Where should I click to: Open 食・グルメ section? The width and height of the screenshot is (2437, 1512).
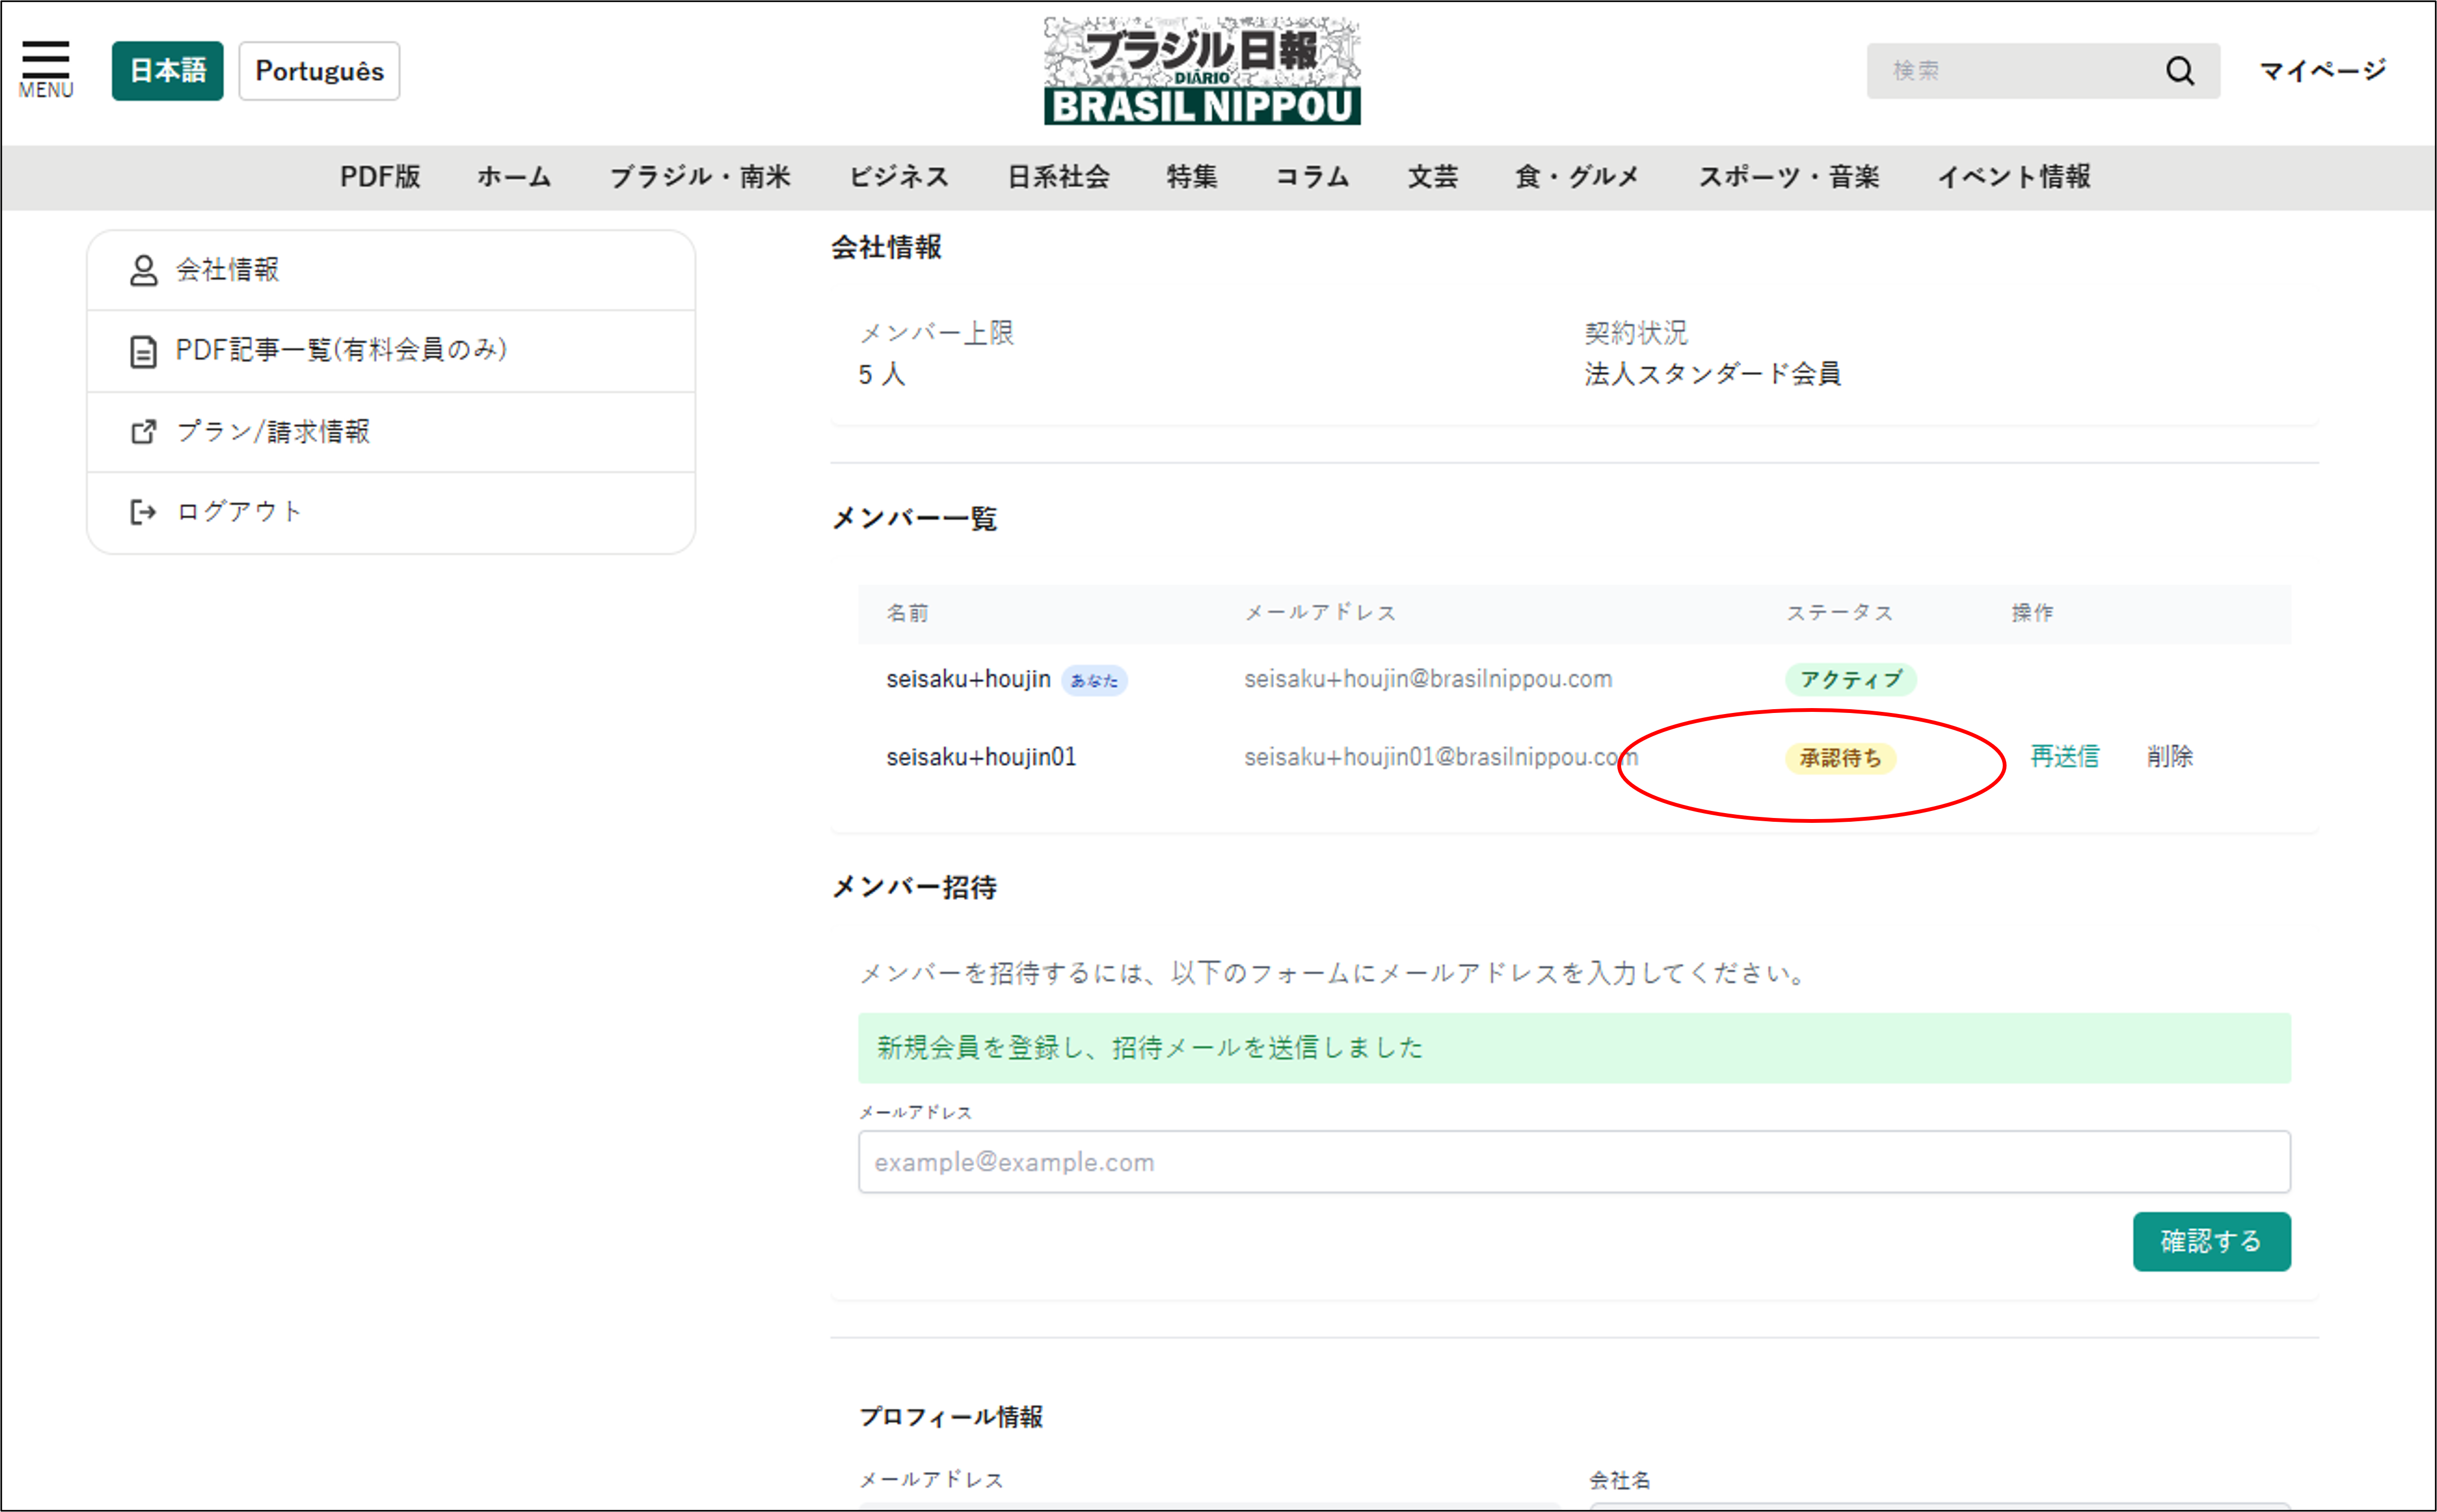[1577, 177]
